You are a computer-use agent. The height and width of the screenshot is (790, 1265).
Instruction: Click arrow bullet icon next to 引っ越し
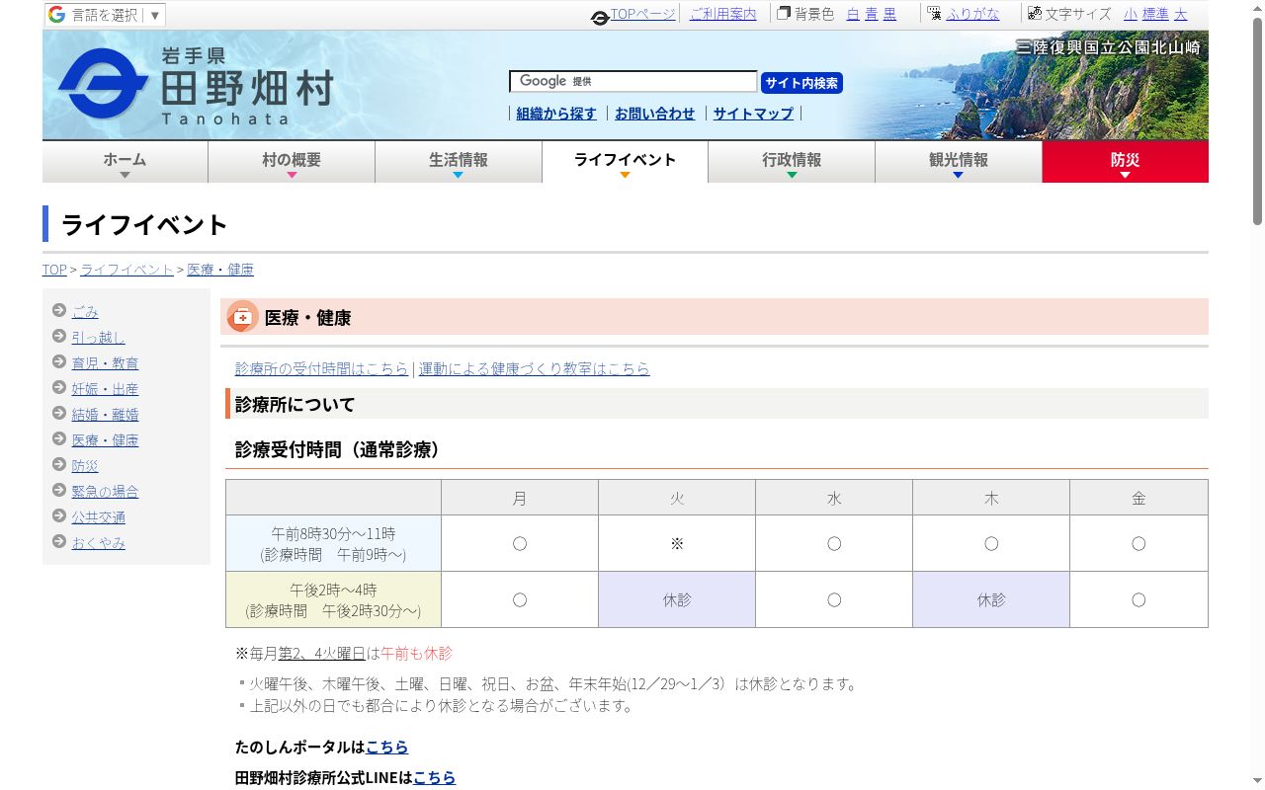click(x=59, y=337)
